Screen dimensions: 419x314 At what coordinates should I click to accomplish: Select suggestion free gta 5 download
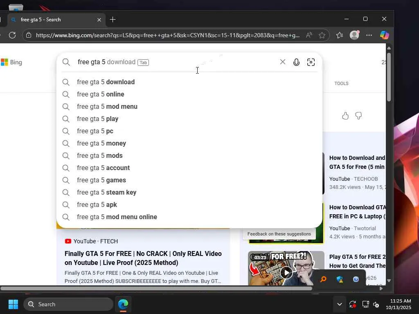pos(189,82)
